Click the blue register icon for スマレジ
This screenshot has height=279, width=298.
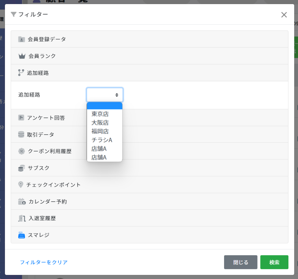[22, 235]
